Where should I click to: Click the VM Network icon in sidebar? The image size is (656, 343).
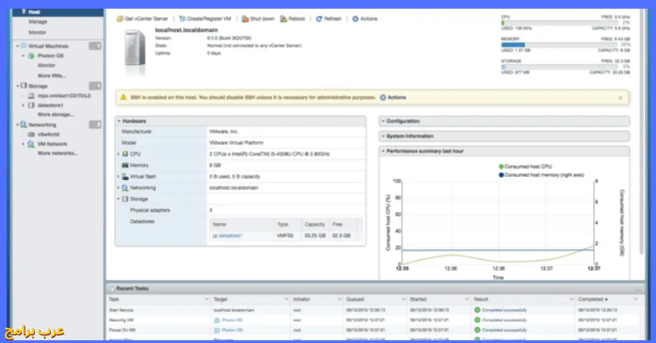(31, 144)
